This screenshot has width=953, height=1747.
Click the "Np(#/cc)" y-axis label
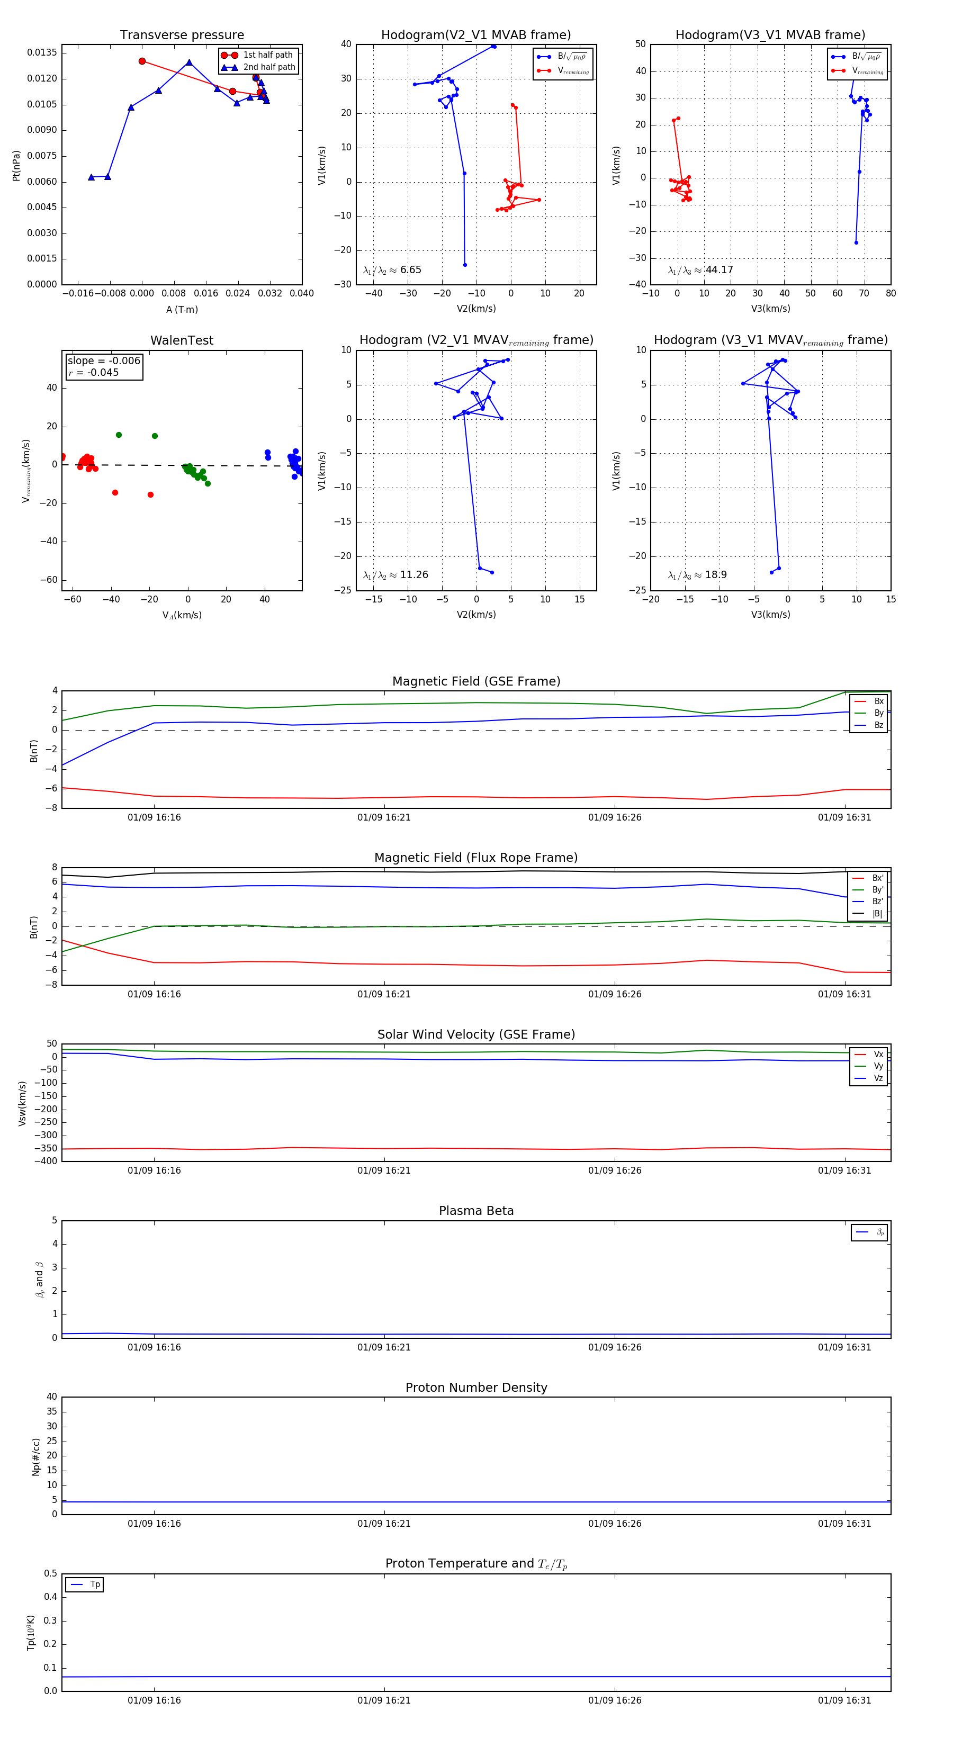(x=36, y=1456)
